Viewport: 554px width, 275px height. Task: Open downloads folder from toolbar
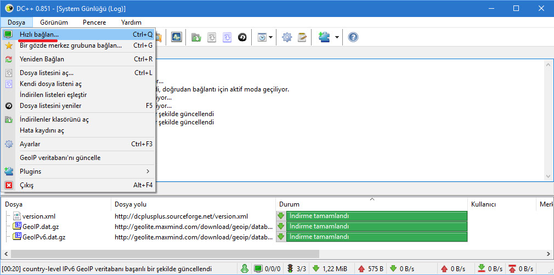[x=196, y=37]
